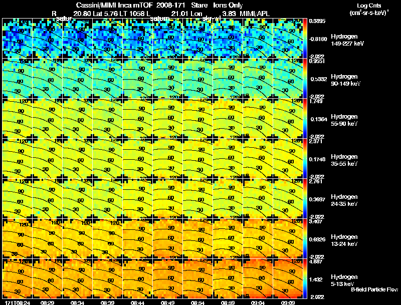401x305 pixels.
Task: Click the Hydrogen 24-35 keV color bar
Action: [x=305, y=199]
